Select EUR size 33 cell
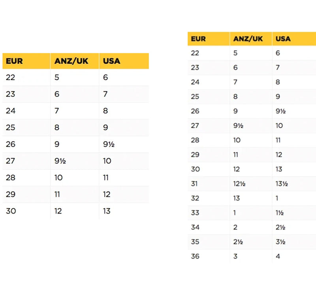The height and width of the screenshot is (295, 316). 195,213
